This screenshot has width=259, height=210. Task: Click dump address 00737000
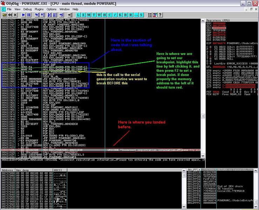[8, 173]
